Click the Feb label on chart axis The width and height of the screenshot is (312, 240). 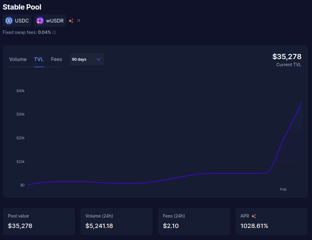coord(283,189)
